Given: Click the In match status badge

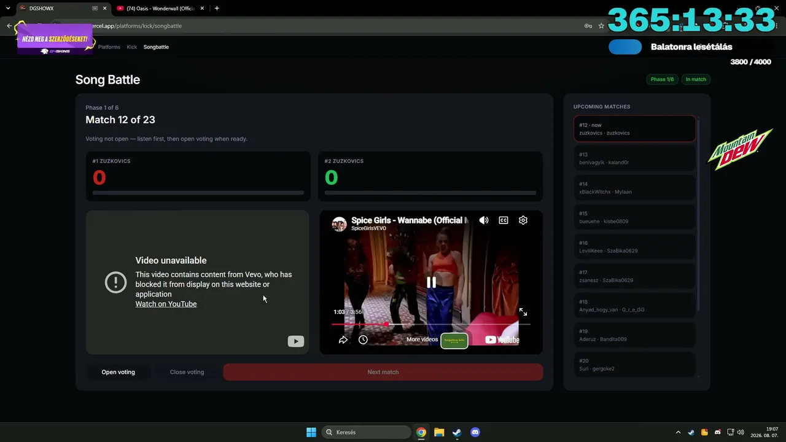Looking at the screenshot, I should [696, 79].
